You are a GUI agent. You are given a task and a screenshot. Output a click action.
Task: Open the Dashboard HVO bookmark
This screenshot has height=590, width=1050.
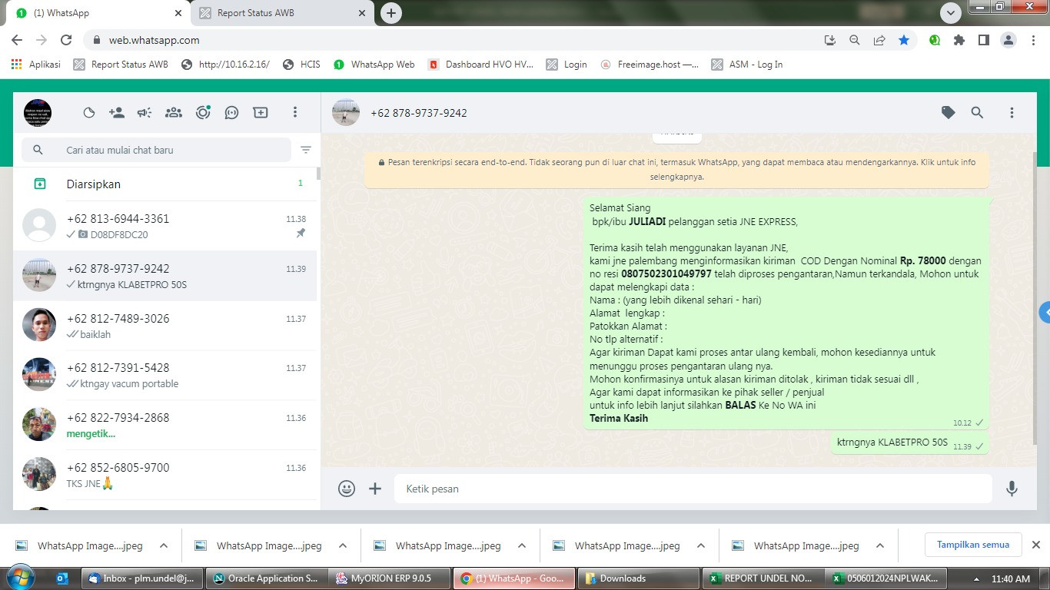480,65
